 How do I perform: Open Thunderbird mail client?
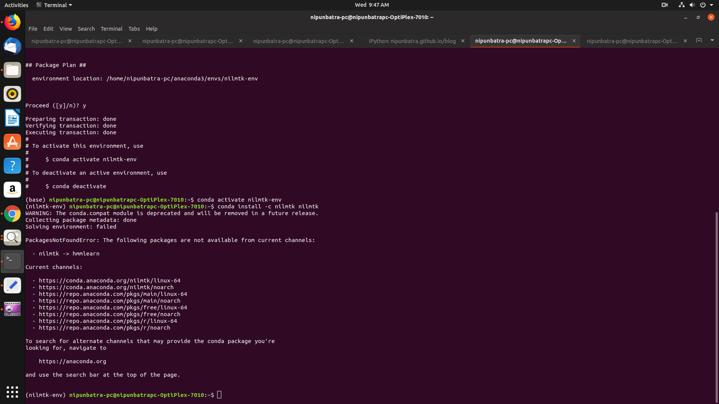(x=12, y=46)
